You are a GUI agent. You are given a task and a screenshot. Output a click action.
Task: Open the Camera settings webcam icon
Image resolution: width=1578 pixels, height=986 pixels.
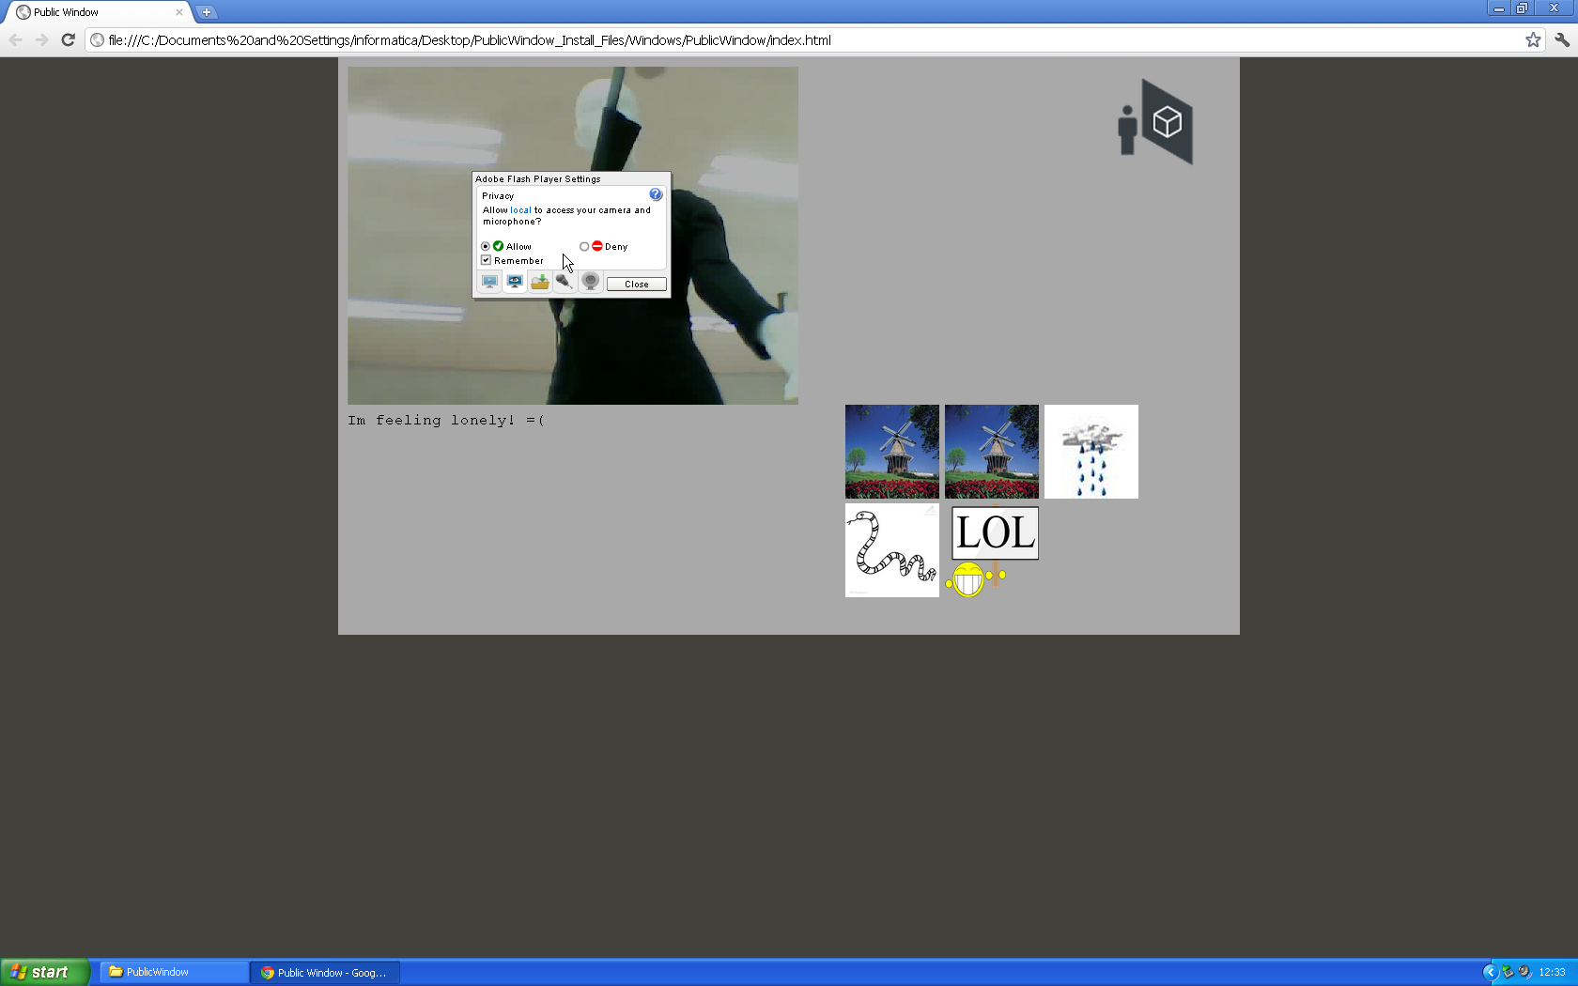(x=590, y=282)
